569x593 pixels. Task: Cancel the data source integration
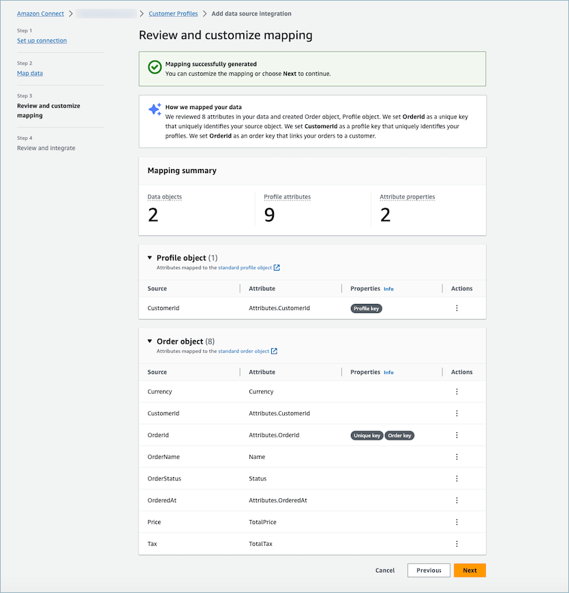pyautogui.click(x=384, y=571)
